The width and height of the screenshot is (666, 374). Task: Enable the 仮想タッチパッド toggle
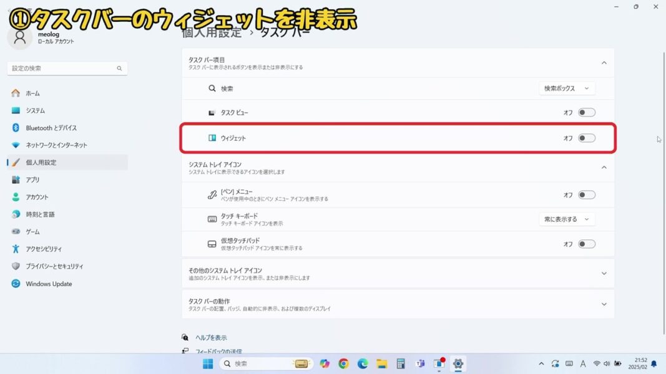tap(585, 244)
